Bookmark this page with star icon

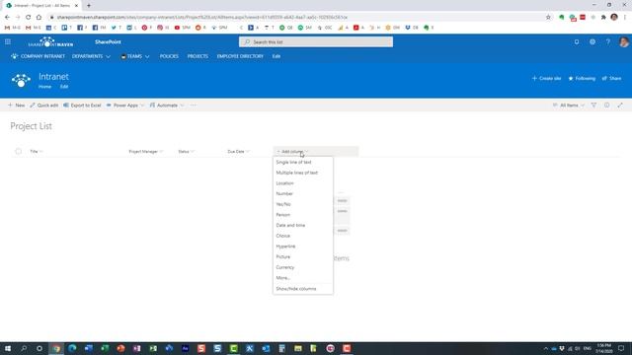coord(548,18)
